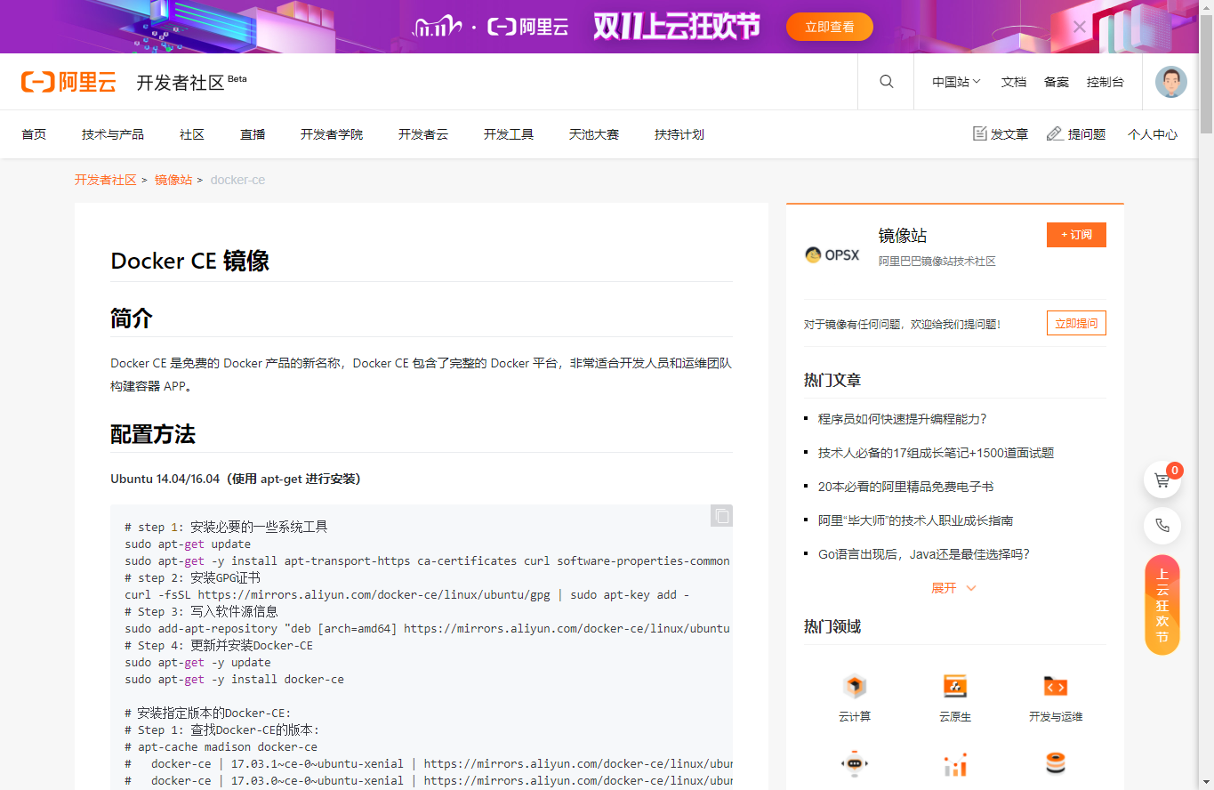Subscribe by clicking the 订阅 button
Image resolution: width=1214 pixels, height=790 pixels.
pyautogui.click(x=1076, y=234)
